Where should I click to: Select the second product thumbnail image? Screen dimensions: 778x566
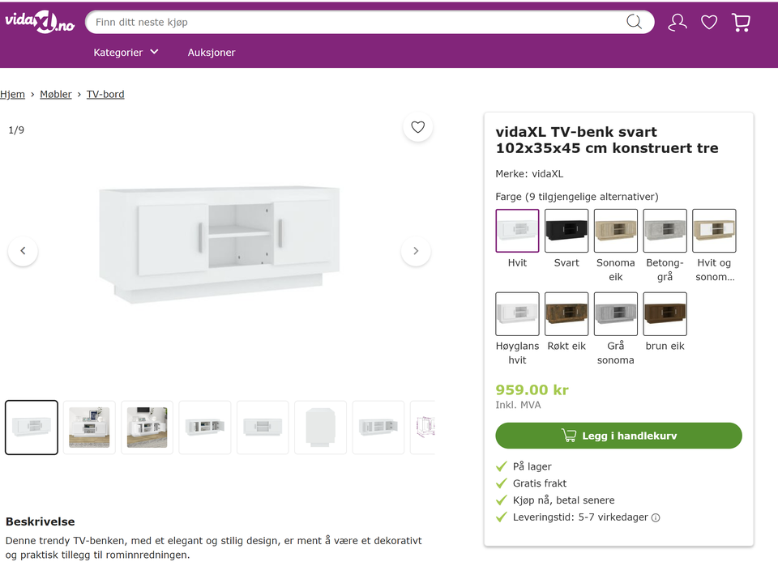[89, 428]
